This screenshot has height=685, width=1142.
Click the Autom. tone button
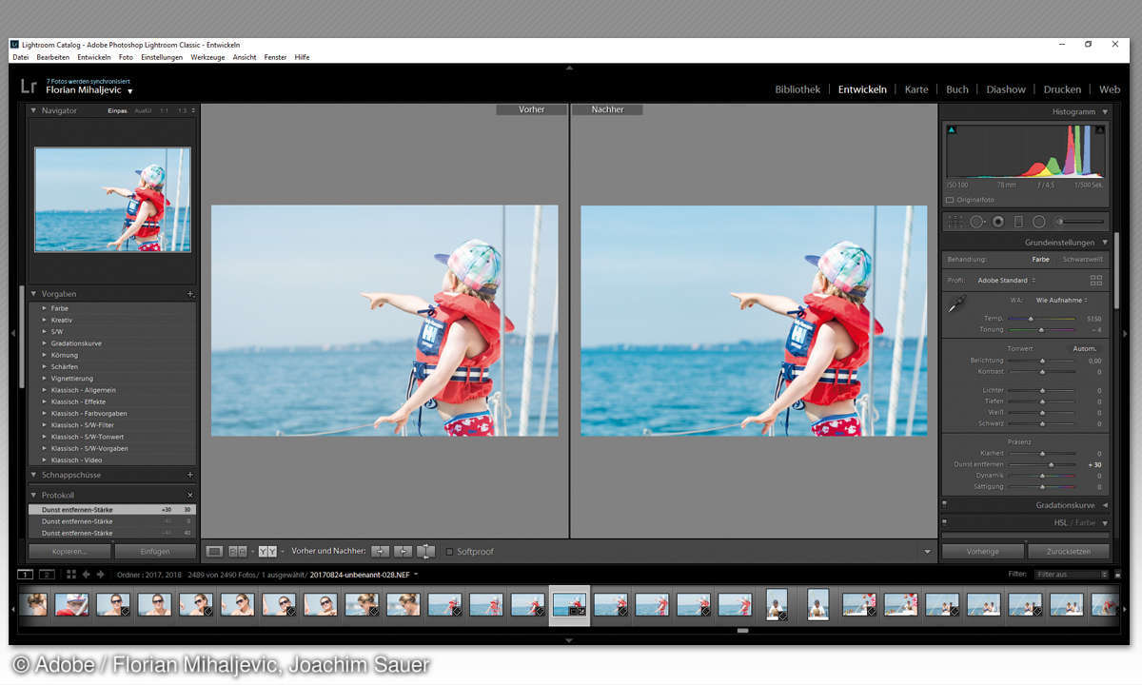[x=1085, y=349]
